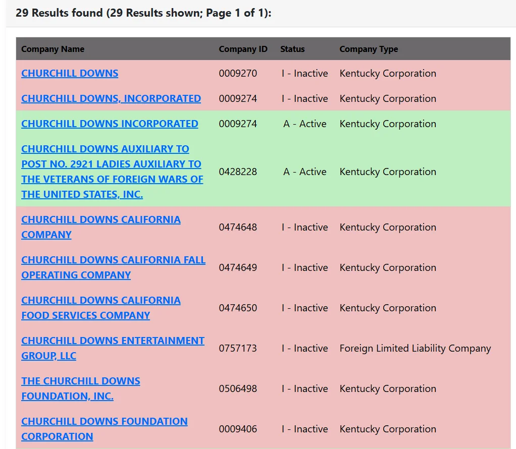Open Churchill Downs Auxiliary to Post 2921 link

click(112, 172)
